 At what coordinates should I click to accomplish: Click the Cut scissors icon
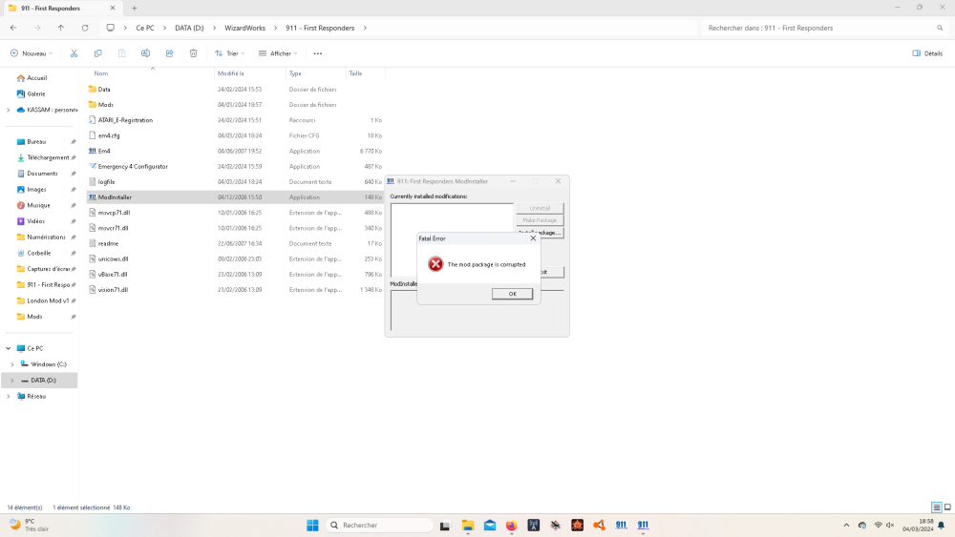click(x=74, y=53)
